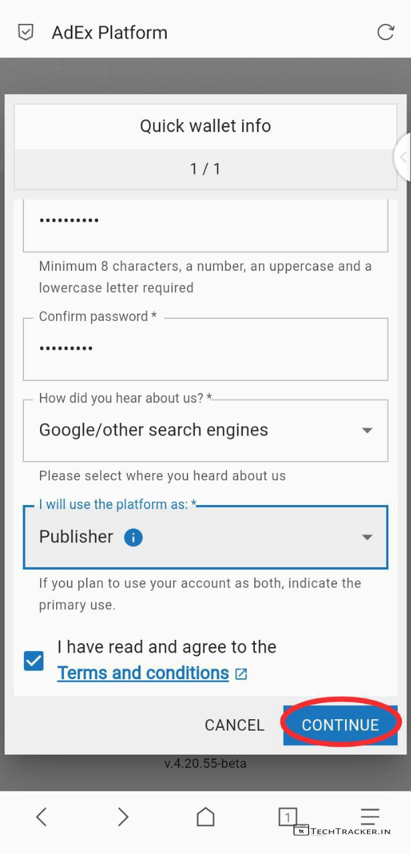Reload the page with refresh icon
The width and height of the screenshot is (411, 854).
click(x=386, y=32)
